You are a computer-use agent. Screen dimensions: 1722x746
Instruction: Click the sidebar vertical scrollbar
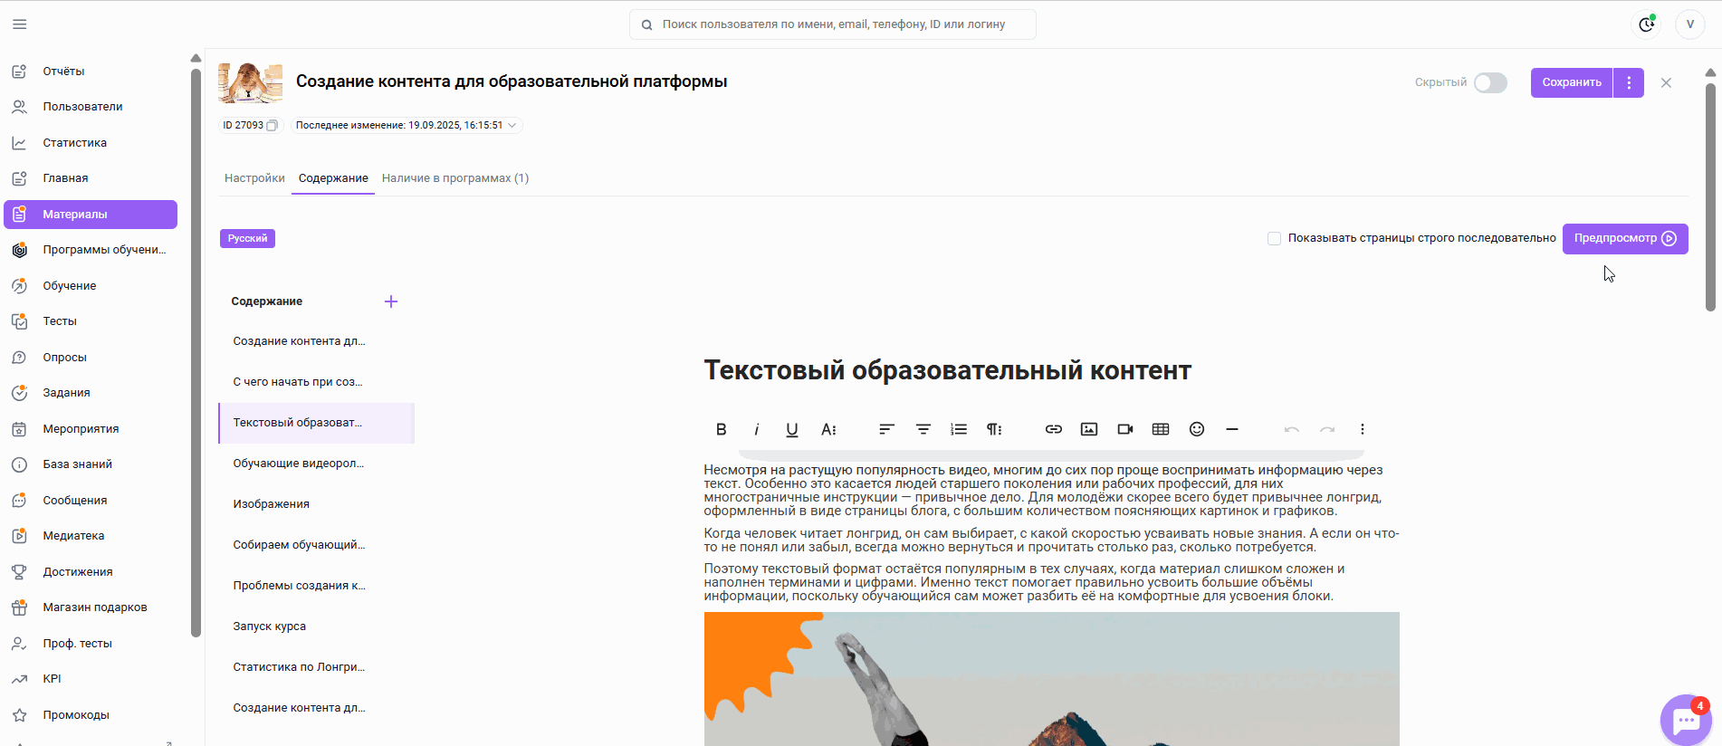pos(196,353)
